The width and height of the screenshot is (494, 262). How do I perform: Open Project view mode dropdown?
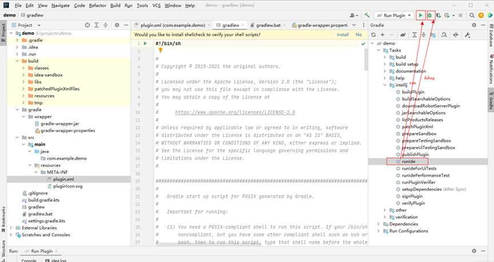pos(39,25)
